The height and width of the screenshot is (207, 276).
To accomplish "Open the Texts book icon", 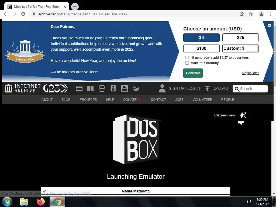I will click(91, 88).
